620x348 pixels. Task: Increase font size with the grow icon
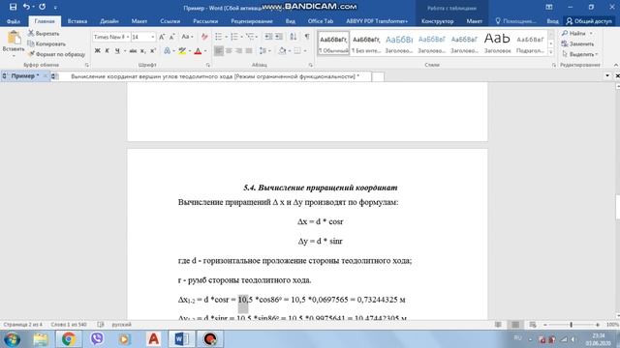(x=162, y=37)
